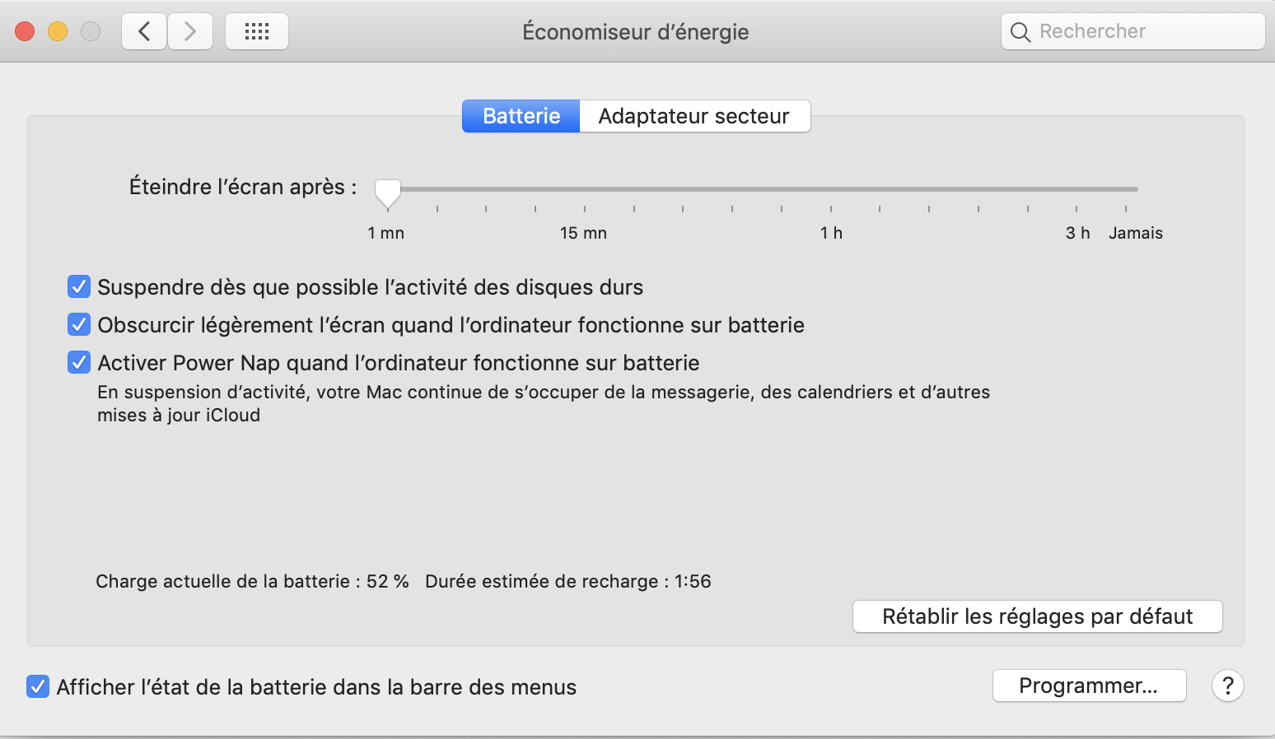Show all preferences grid icon
Screen dimensions: 1275x739
pos(257,32)
